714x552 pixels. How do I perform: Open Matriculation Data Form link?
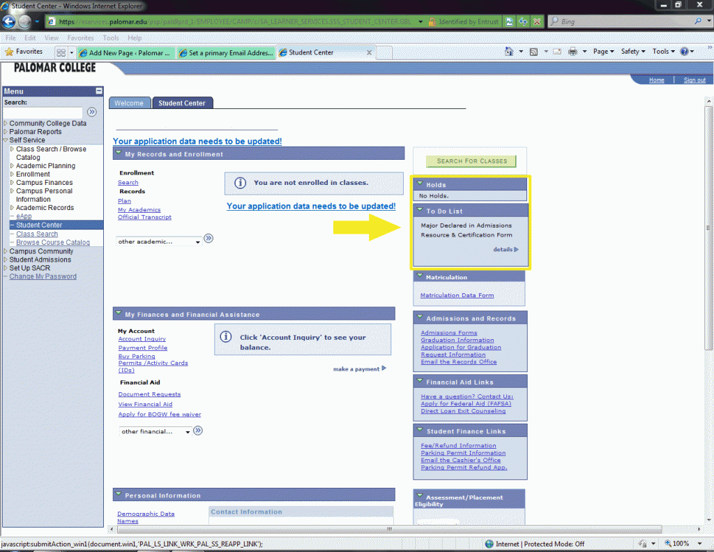tap(457, 295)
